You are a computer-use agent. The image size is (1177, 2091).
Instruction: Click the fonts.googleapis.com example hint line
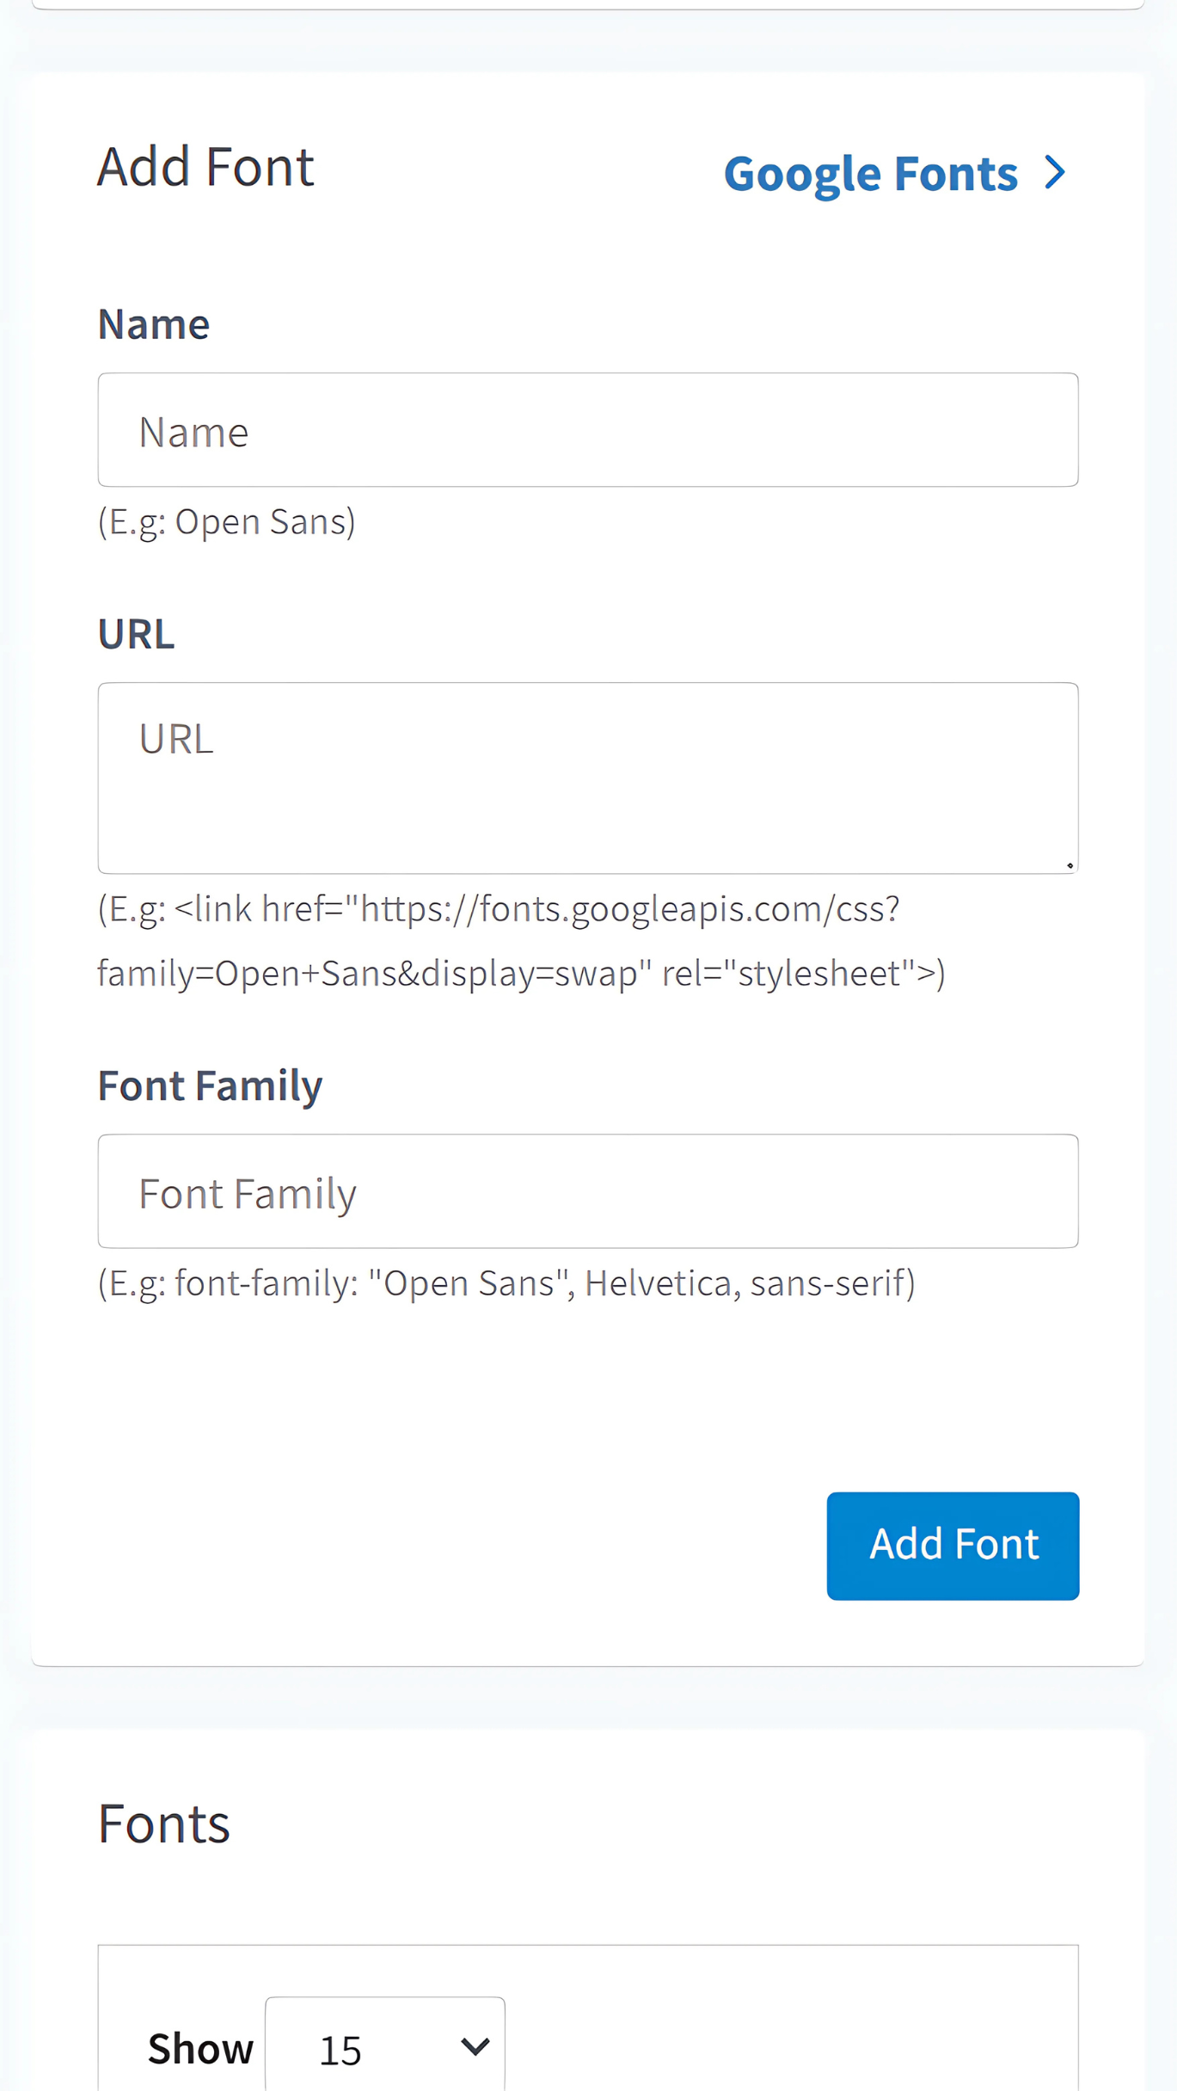pos(499,909)
